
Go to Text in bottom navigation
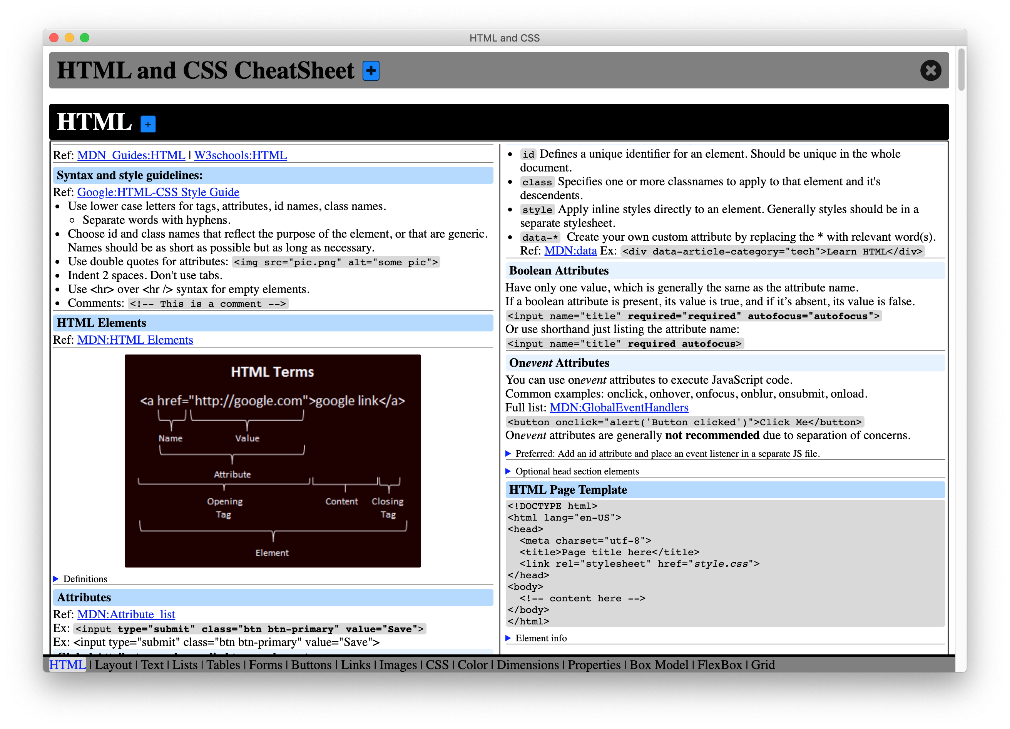pos(152,664)
